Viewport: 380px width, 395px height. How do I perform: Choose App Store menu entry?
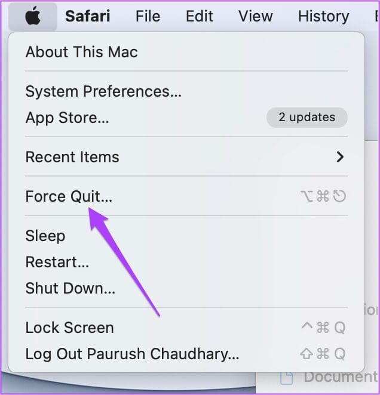pos(67,118)
